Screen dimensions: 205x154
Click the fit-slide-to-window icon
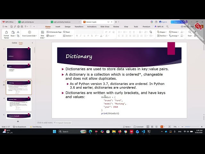click(169, 127)
